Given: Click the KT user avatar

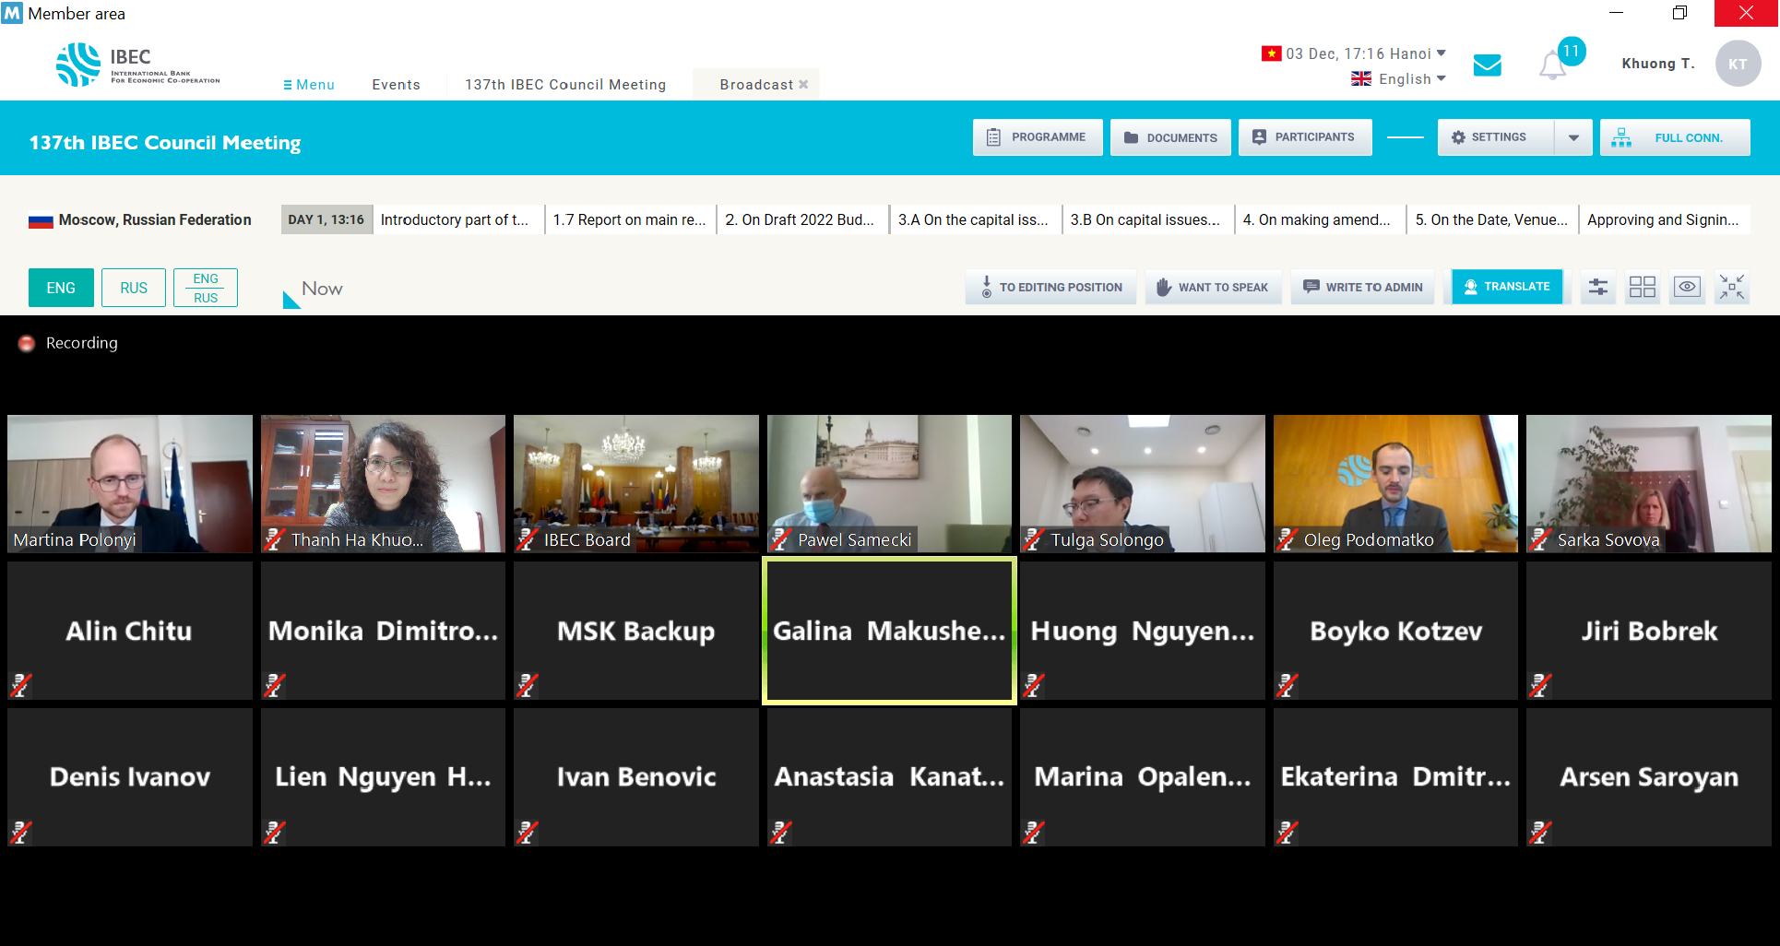Looking at the screenshot, I should pos(1738,65).
